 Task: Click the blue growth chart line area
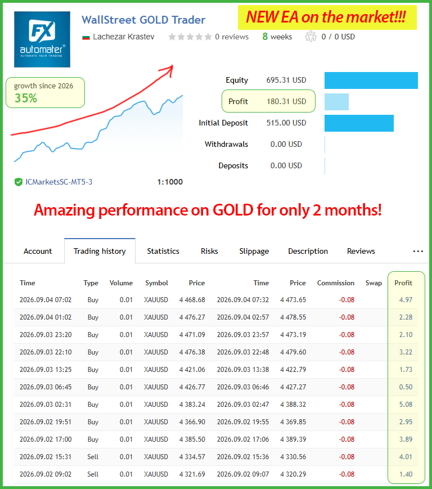[98, 128]
